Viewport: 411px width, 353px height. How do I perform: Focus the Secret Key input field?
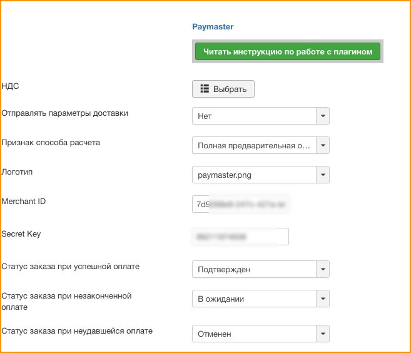pyautogui.click(x=240, y=237)
